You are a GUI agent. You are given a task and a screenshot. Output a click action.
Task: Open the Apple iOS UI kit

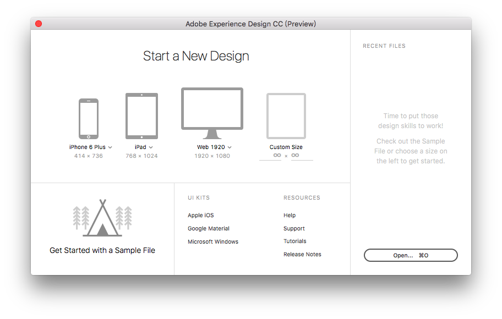coord(200,215)
